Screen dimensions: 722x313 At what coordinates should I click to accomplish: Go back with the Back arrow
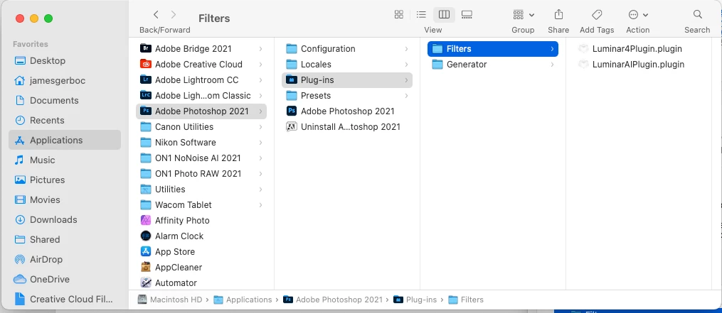(x=156, y=15)
